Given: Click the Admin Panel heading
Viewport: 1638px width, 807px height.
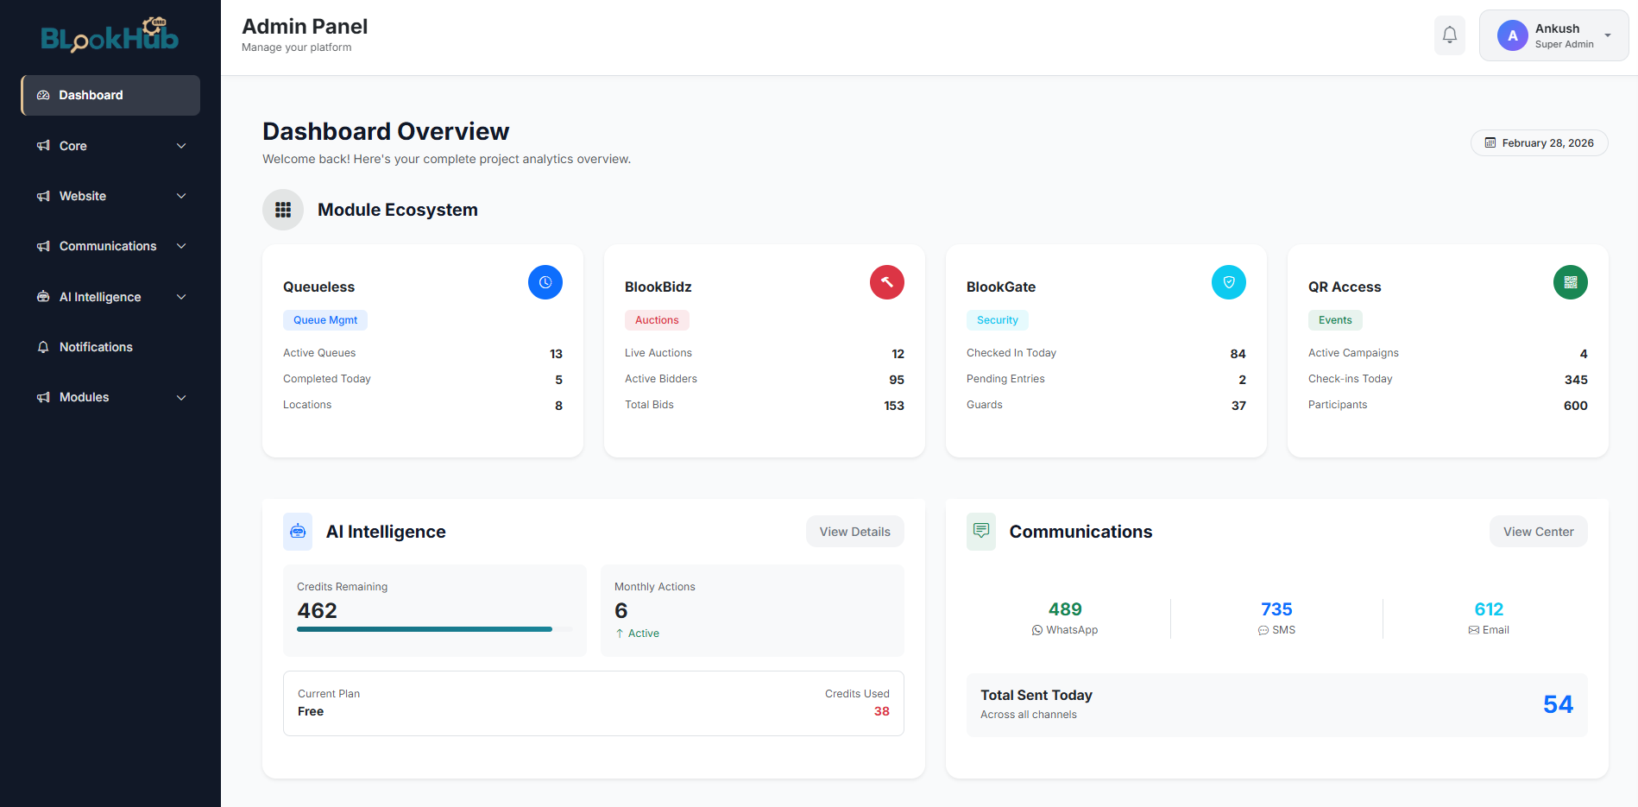Looking at the screenshot, I should (x=305, y=27).
